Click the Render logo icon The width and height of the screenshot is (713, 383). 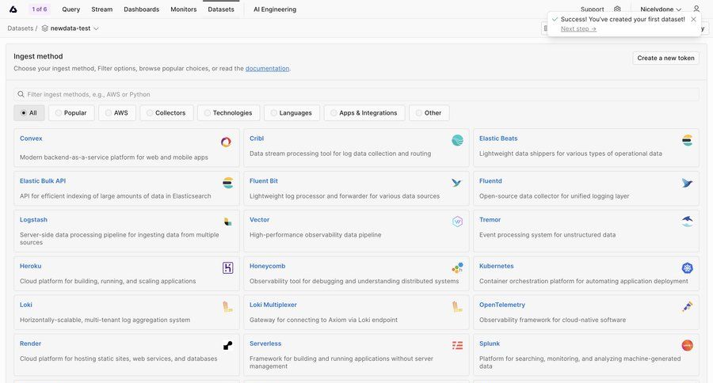pyautogui.click(x=228, y=346)
